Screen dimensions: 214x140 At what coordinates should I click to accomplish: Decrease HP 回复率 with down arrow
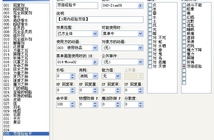(72, 92)
